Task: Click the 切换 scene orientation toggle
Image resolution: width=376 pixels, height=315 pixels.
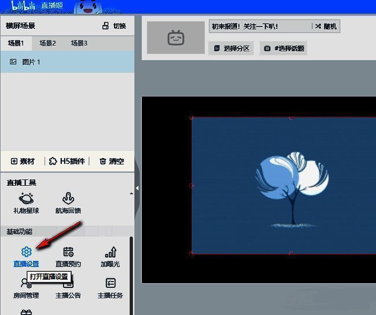Action: pyautogui.click(x=114, y=26)
